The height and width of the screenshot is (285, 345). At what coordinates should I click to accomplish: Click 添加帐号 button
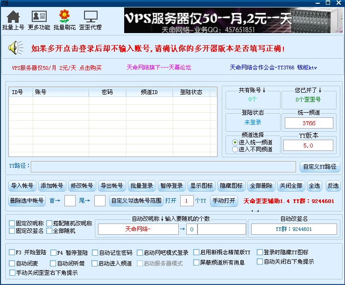(x=52, y=186)
